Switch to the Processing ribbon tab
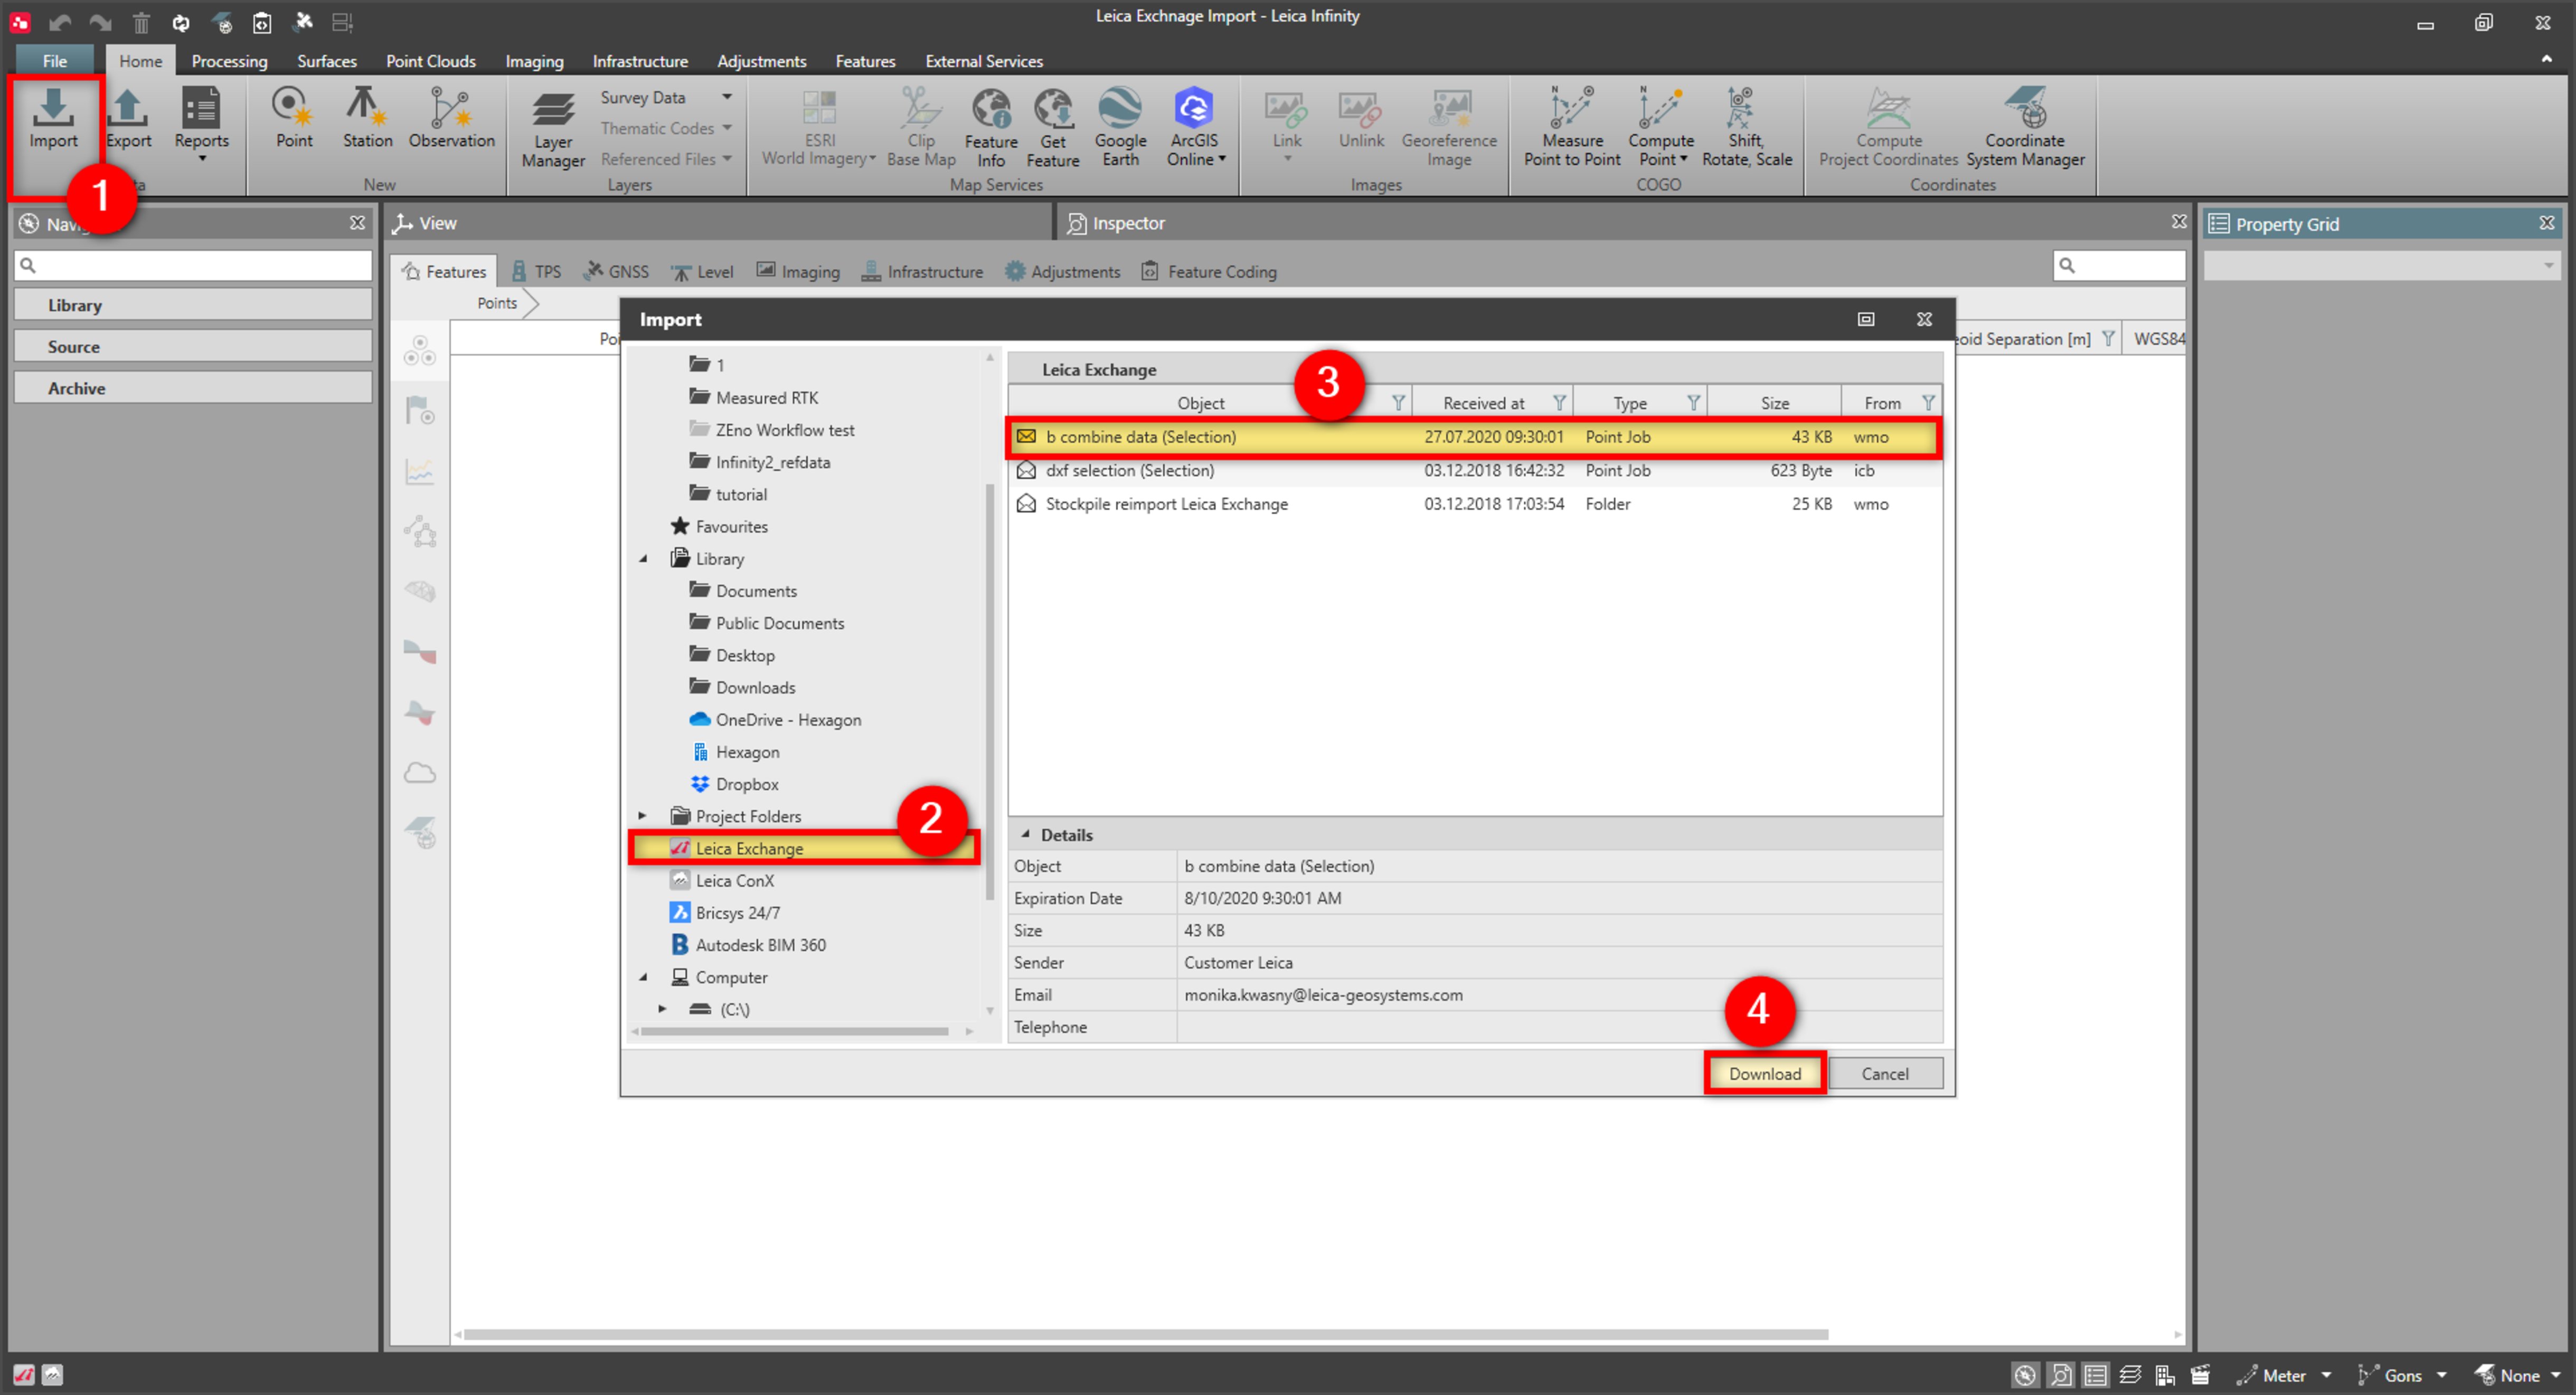This screenshot has width=2576, height=1395. (x=229, y=61)
